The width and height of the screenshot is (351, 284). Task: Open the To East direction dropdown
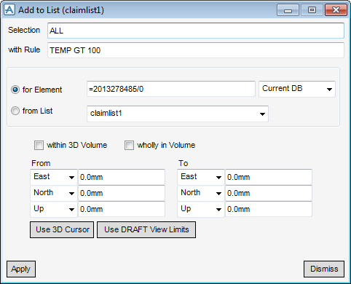201,177
